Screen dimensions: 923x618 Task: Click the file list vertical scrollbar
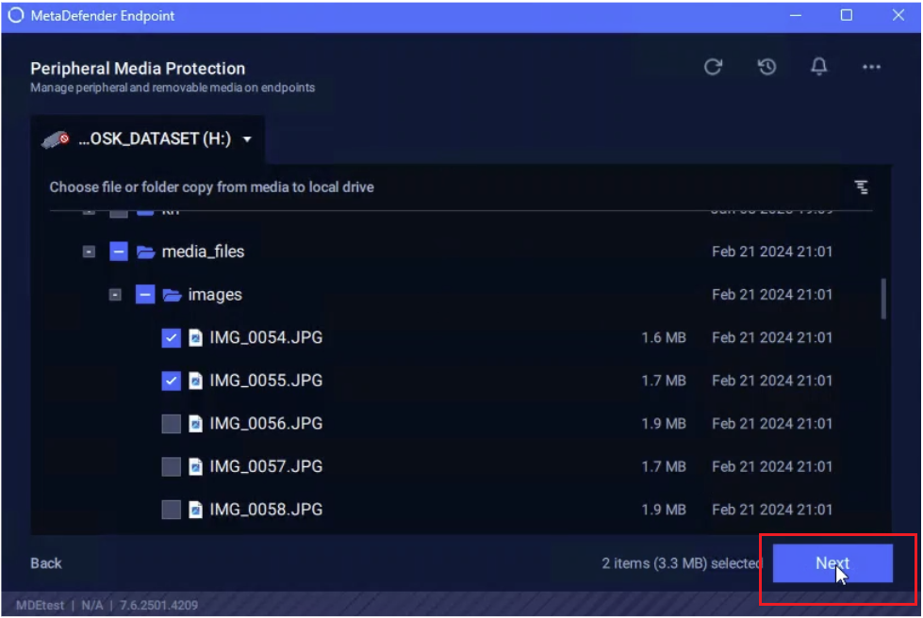[883, 300]
